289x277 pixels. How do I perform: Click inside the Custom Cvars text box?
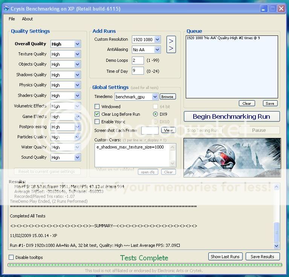pyautogui.click(x=132, y=155)
